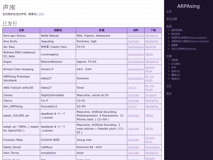Open 制作声库 tutorial link
The image size is (213, 160).
click(176, 34)
